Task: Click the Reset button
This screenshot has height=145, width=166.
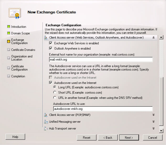Action: [87, 137]
